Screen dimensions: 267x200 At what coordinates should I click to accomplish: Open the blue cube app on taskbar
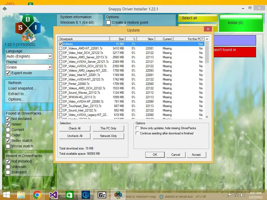[86, 195]
